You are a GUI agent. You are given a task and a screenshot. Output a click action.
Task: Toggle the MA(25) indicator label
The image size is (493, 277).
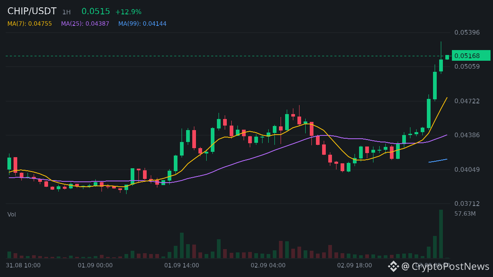pos(85,24)
